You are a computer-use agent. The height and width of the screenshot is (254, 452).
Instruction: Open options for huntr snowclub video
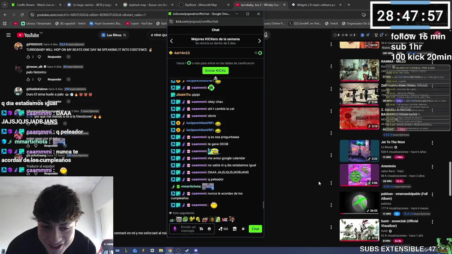point(432,222)
